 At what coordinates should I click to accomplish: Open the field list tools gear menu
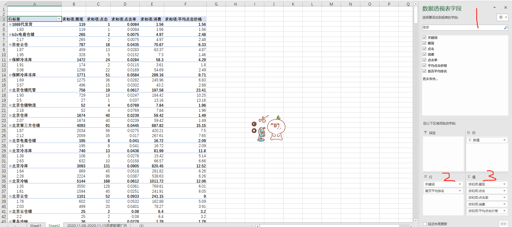502,17
